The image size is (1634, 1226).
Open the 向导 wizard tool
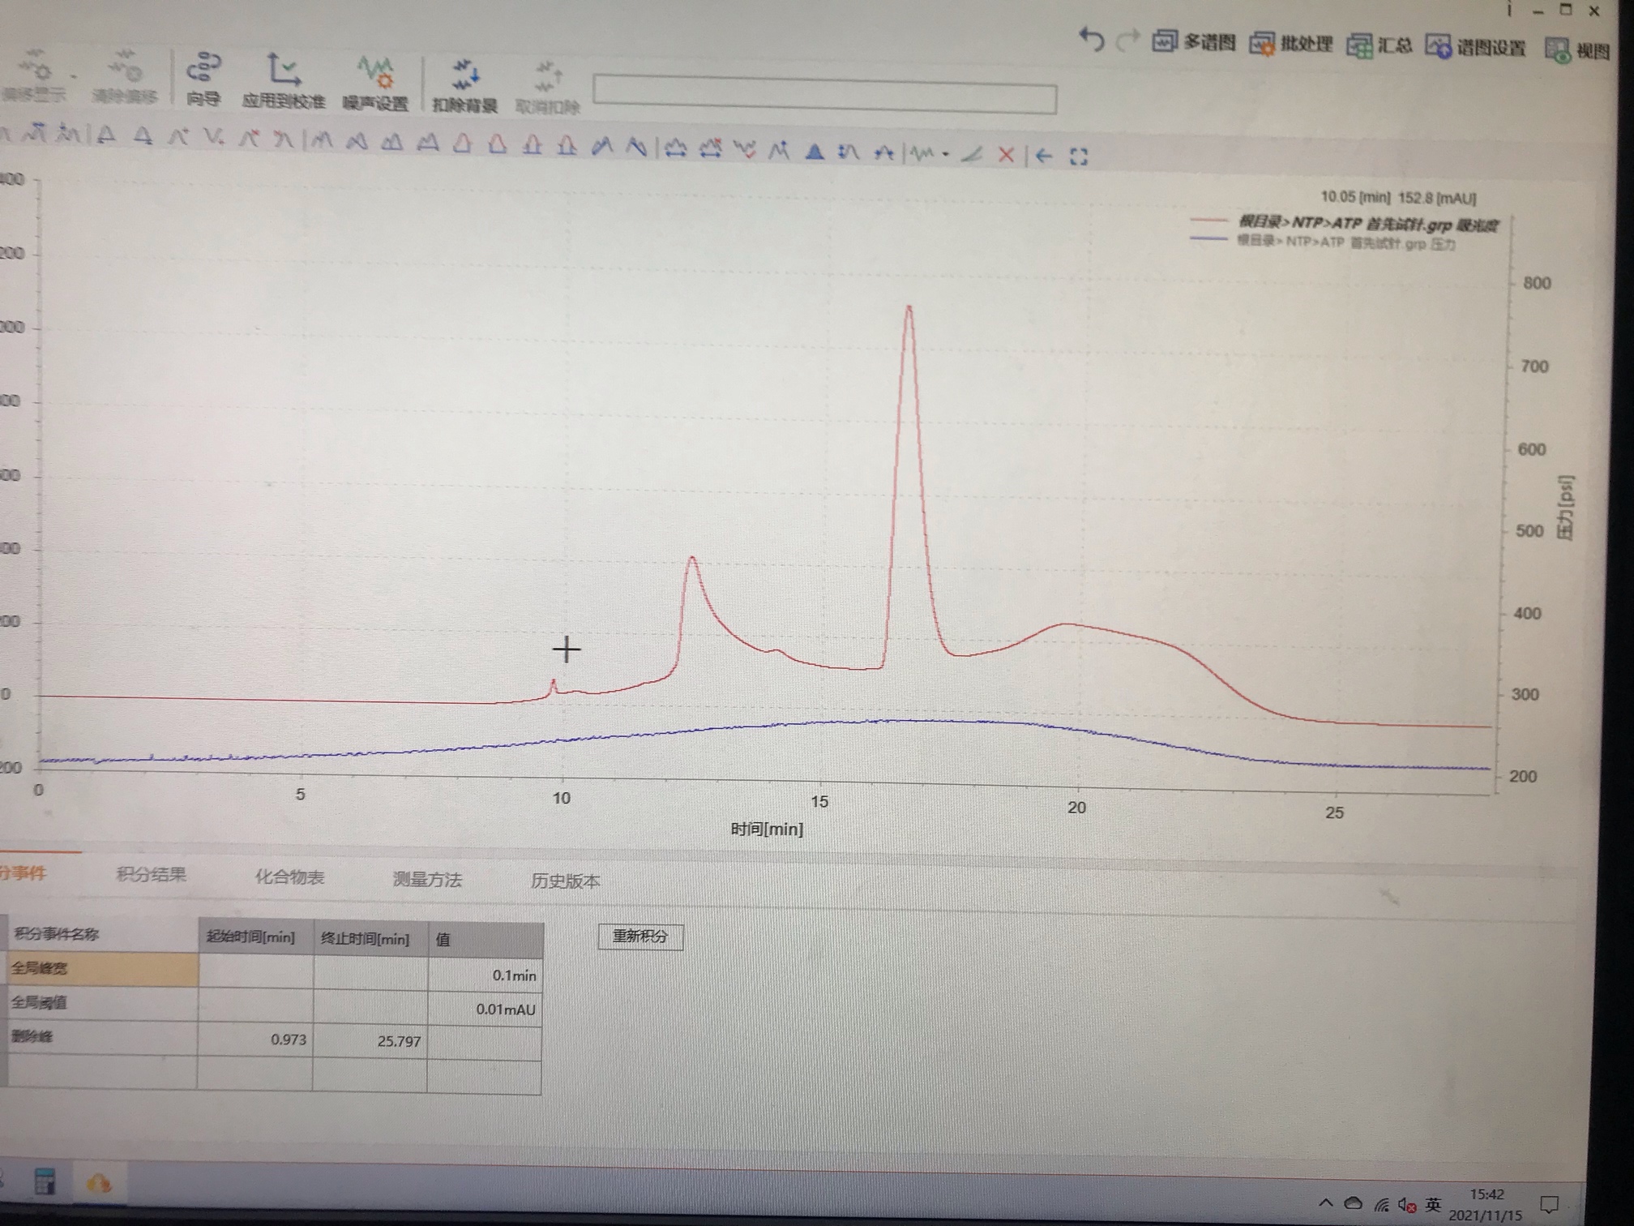[203, 79]
